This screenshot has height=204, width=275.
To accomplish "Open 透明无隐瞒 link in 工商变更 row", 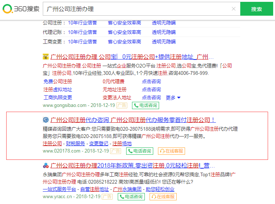I will coord(163,42).
